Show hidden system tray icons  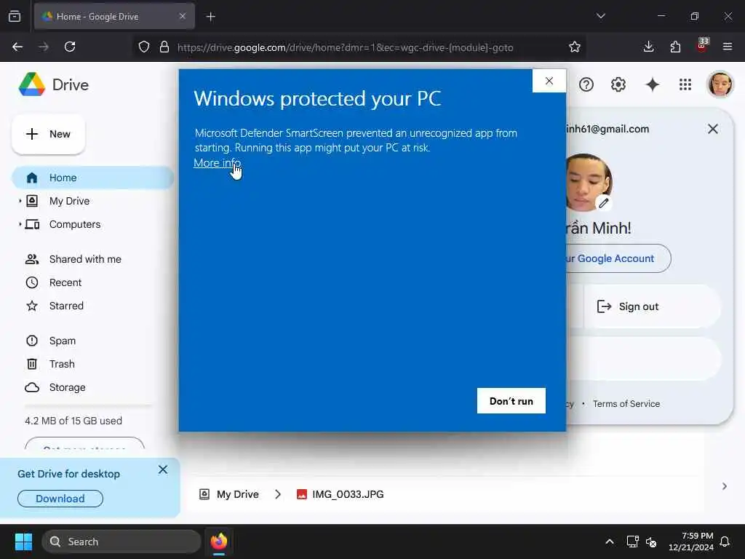click(x=610, y=542)
